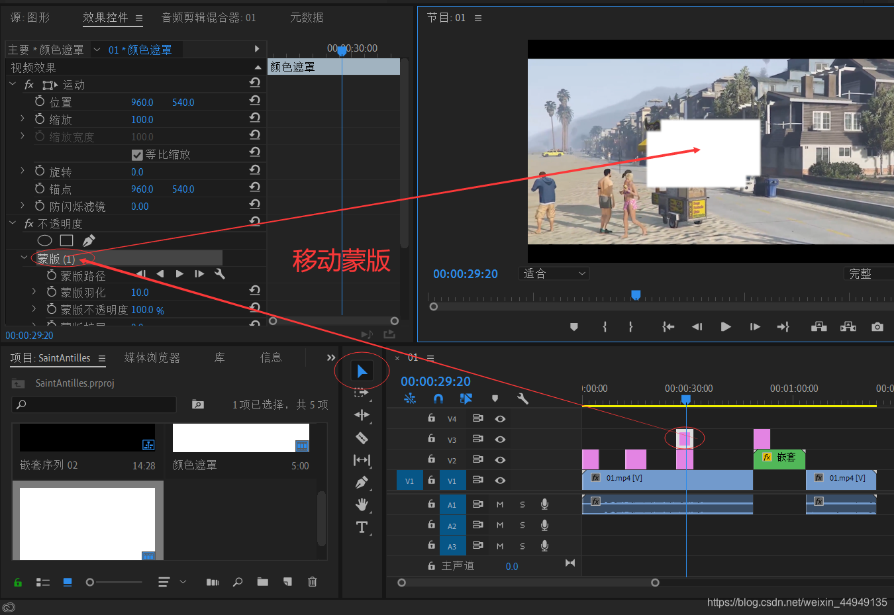Toggle position stopwatch animation

pyautogui.click(x=40, y=101)
